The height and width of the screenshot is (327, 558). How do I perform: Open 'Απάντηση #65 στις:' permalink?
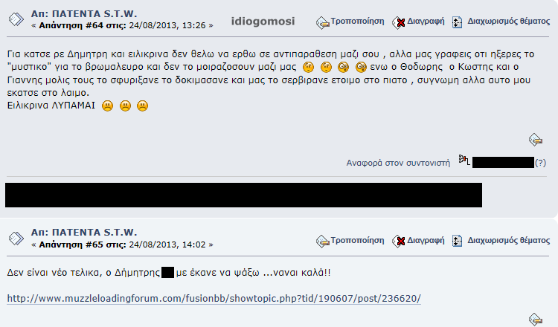click(83, 245)
